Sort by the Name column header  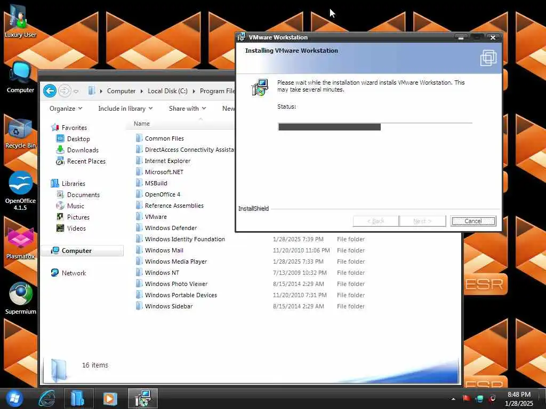(142, 124)
